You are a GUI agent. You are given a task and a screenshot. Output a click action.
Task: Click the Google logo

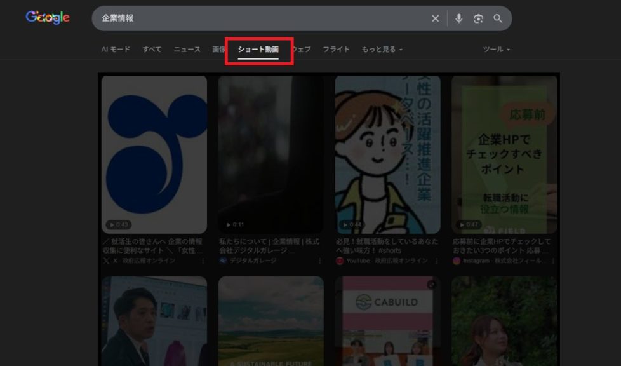[x=48, y=18]
